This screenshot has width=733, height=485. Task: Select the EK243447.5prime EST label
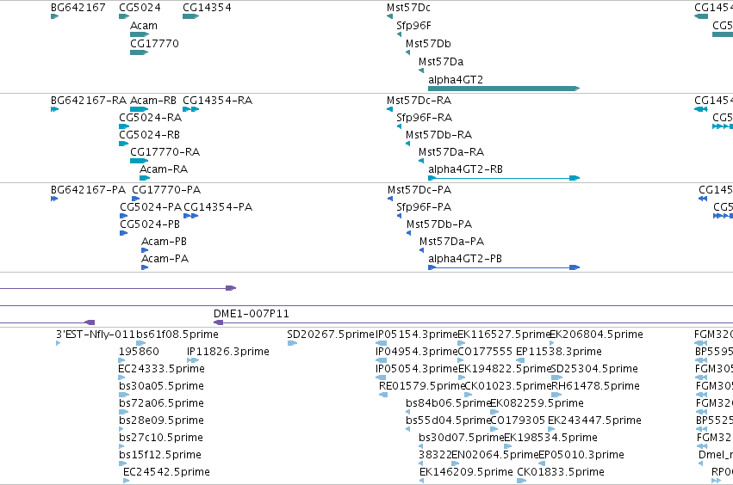[594, 421]
